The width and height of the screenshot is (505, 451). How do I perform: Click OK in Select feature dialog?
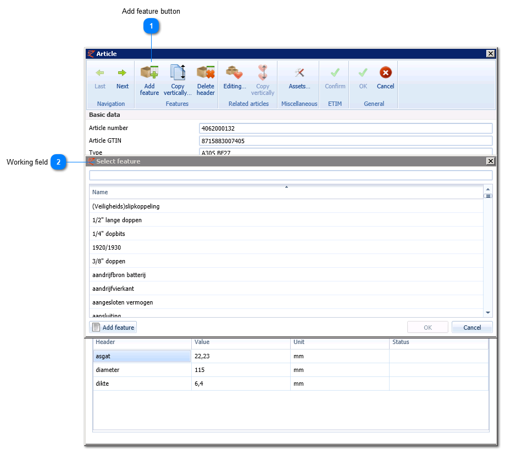pos(428,327)
